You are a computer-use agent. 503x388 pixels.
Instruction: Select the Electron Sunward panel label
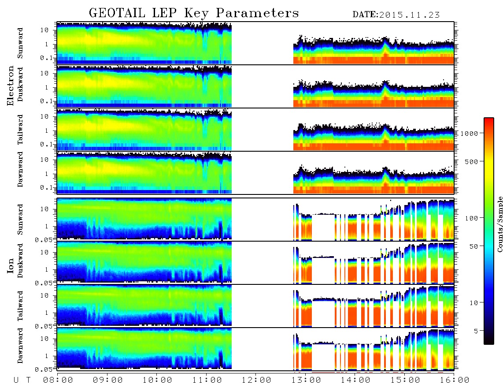pos(20,43)
